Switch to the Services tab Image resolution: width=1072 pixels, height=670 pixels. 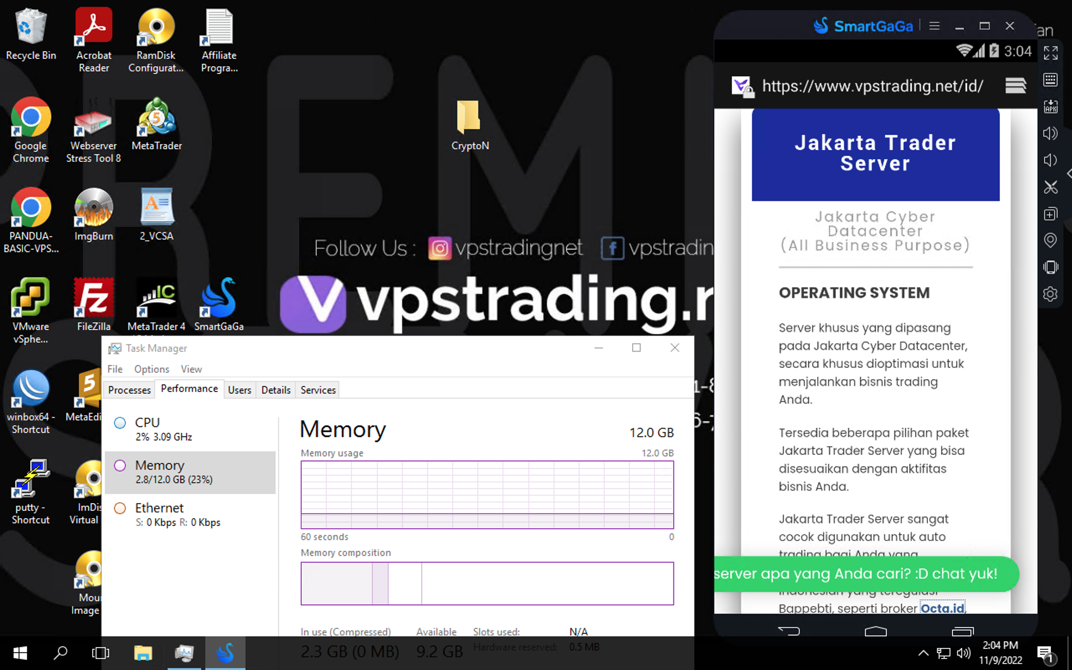tap(318, 390)
